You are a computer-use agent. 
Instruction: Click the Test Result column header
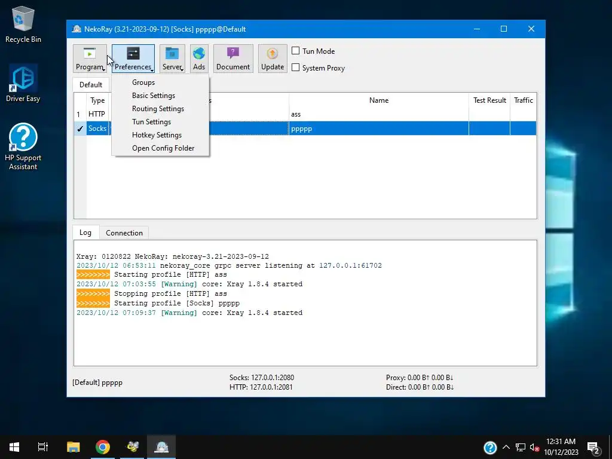pyautogui.click(x=489, y=100)
